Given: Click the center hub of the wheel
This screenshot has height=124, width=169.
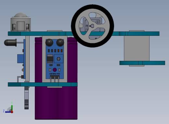Looking at the screenshot, I should tap(92, 26).
